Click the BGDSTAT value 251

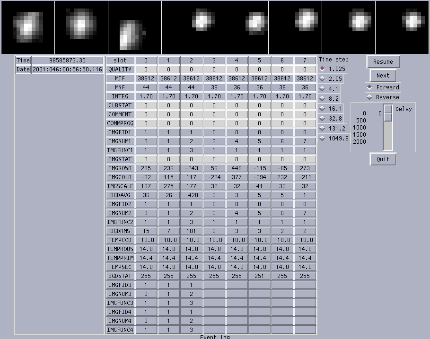pos(259,276)
